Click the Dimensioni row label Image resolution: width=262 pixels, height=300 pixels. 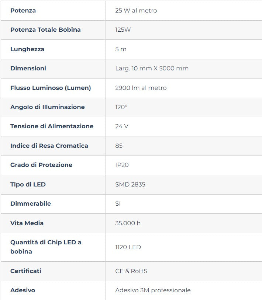click(28, 68)
